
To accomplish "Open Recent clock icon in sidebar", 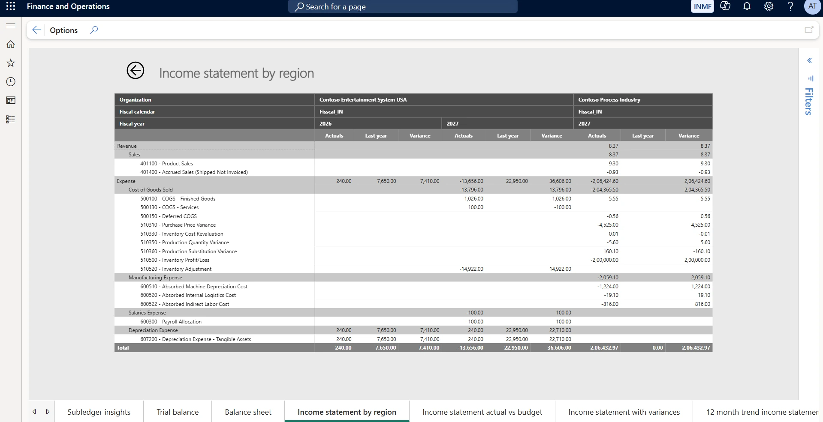I will tap(11, 81).
